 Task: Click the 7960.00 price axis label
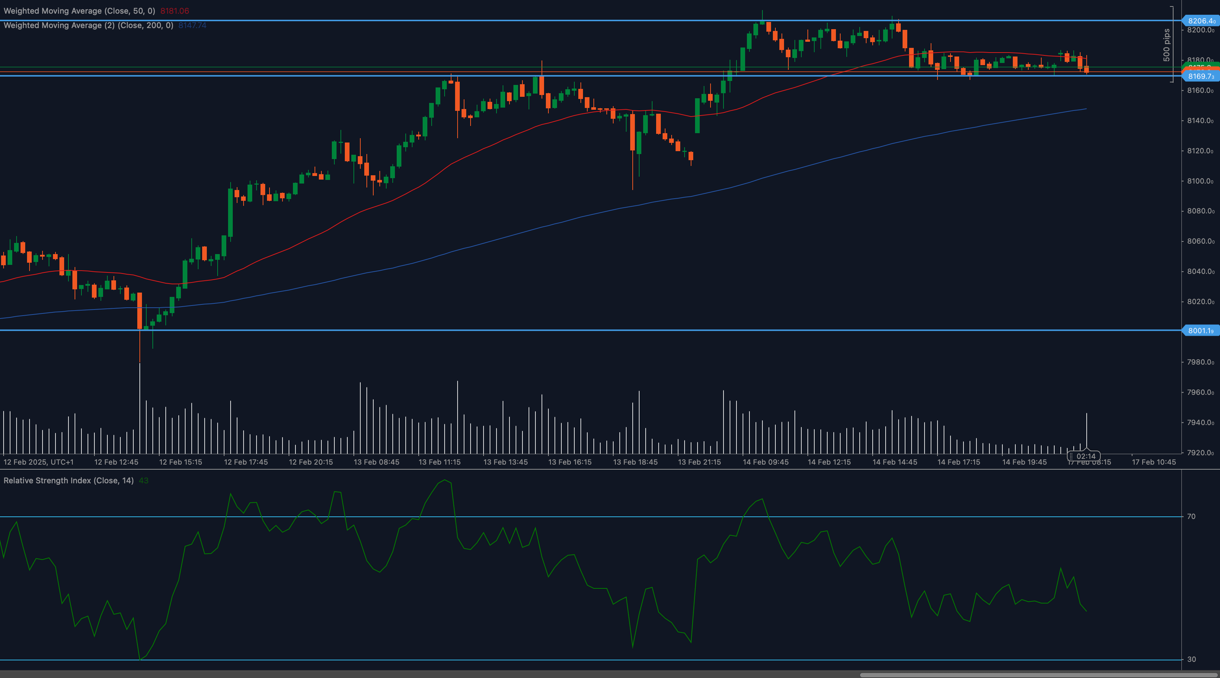(1201, 393)
